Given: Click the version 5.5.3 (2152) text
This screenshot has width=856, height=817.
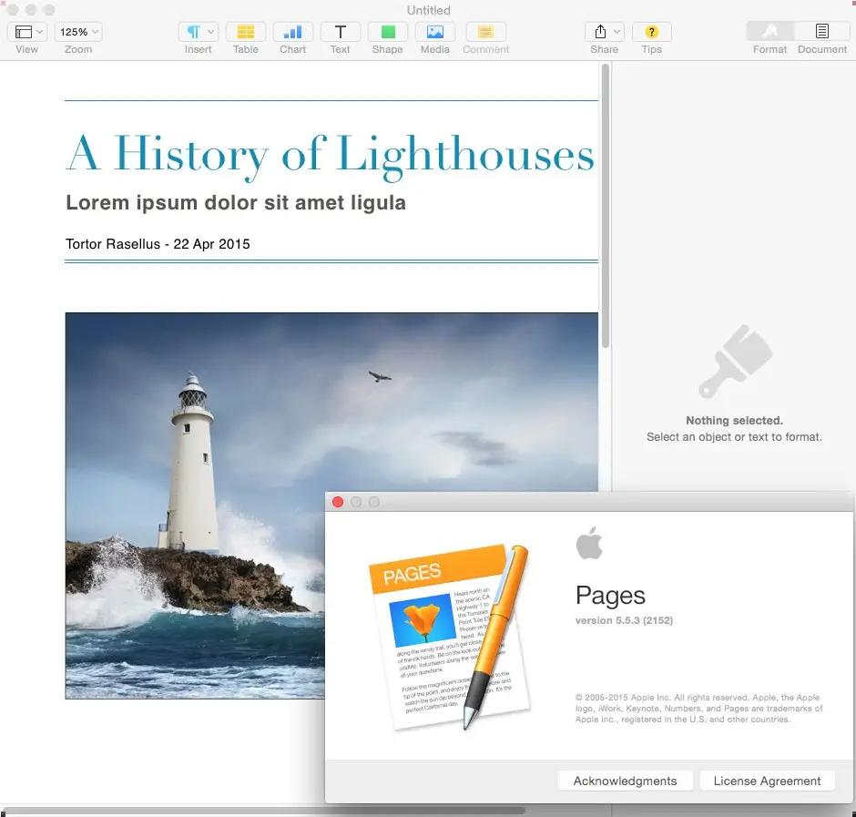Looking at the screenshot, I should (x=624, y=620).
